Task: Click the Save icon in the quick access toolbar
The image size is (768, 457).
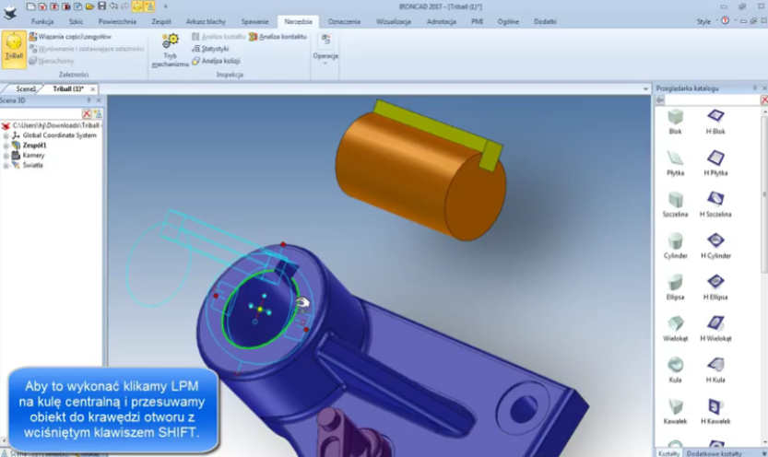Action: point(100,6)
